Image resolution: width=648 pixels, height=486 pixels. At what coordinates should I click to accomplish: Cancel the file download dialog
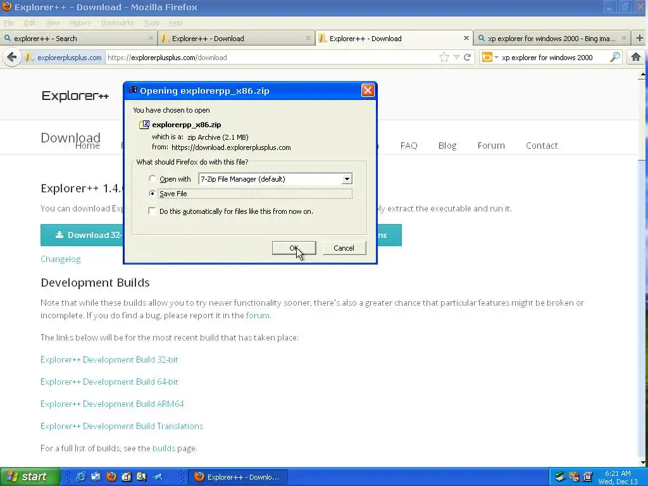(344, 248)
